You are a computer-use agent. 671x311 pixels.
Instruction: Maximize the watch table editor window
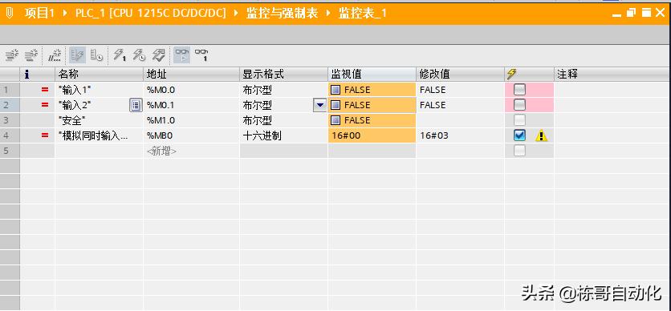click(x=646, y=14)
